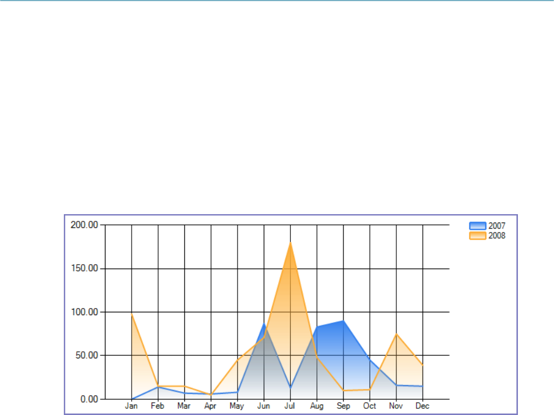Click the 50.00 y-axis value
The image size is (554, 415).
point(87,355)
